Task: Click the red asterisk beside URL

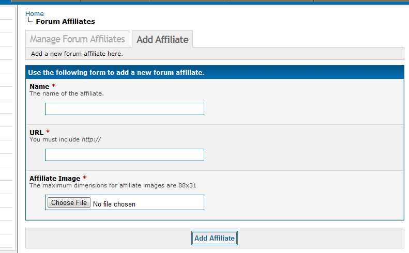Action: click(x=48, y=132)
